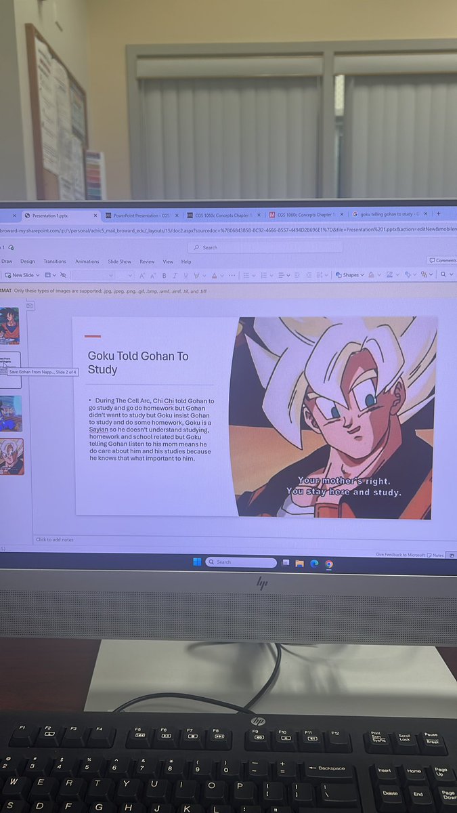Select the first slide thumbnail with Goku
Viewport: 457px width, 813px height.
click(x=9, y=326)
